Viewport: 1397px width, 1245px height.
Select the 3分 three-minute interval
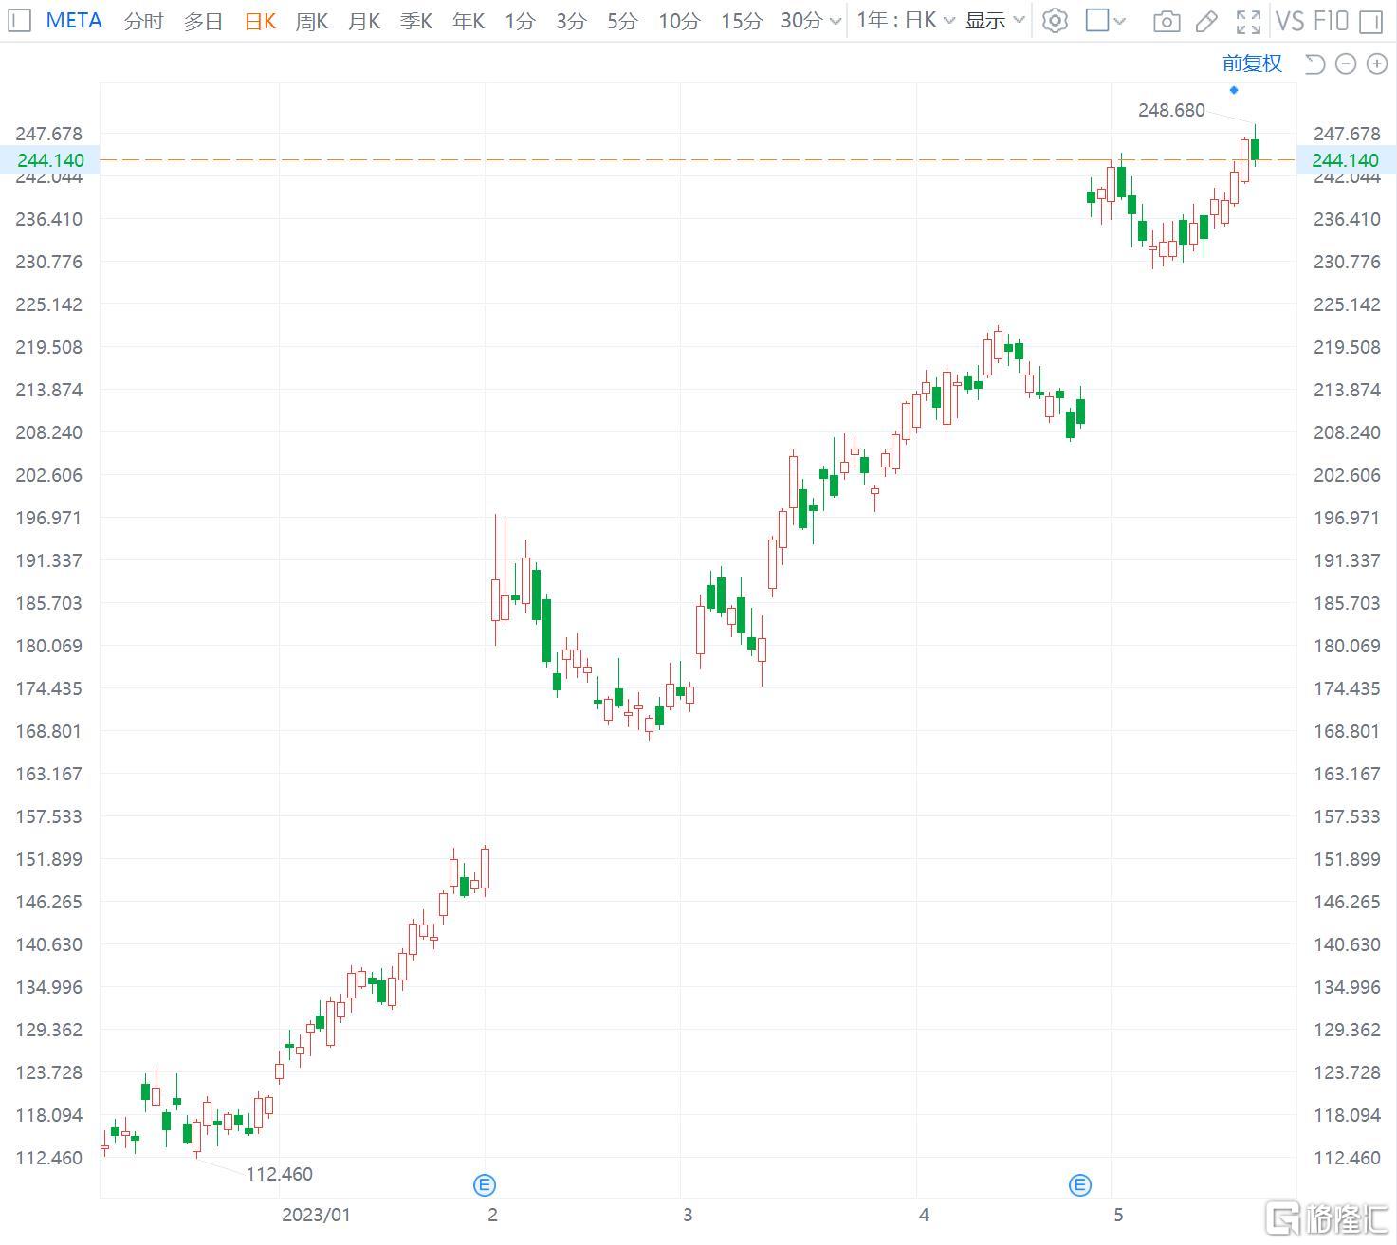pos(571,21)
